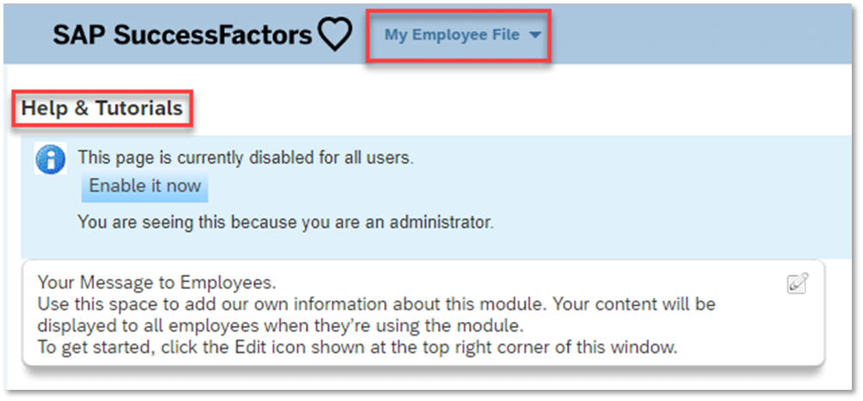Click the word 'Tutorials' in page title

[x=140, y=108]
